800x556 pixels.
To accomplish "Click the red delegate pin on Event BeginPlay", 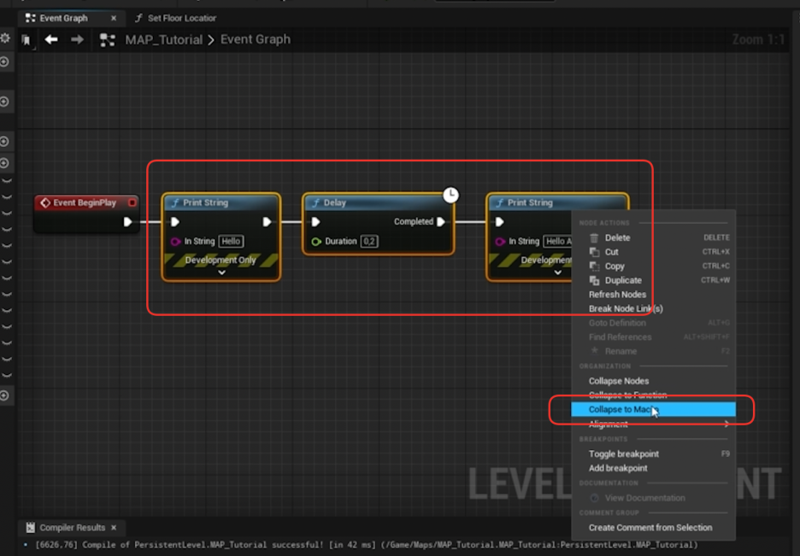I will click(x=132, y=202).
